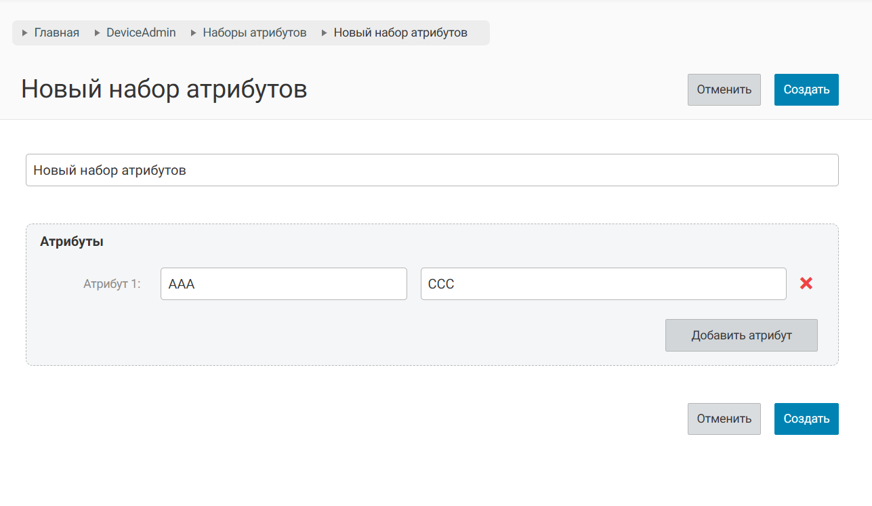Screen dimensions: 872x506
Task: Navigate to Наборы атрибутов in the breadcrumb
Action: [255, 33]
